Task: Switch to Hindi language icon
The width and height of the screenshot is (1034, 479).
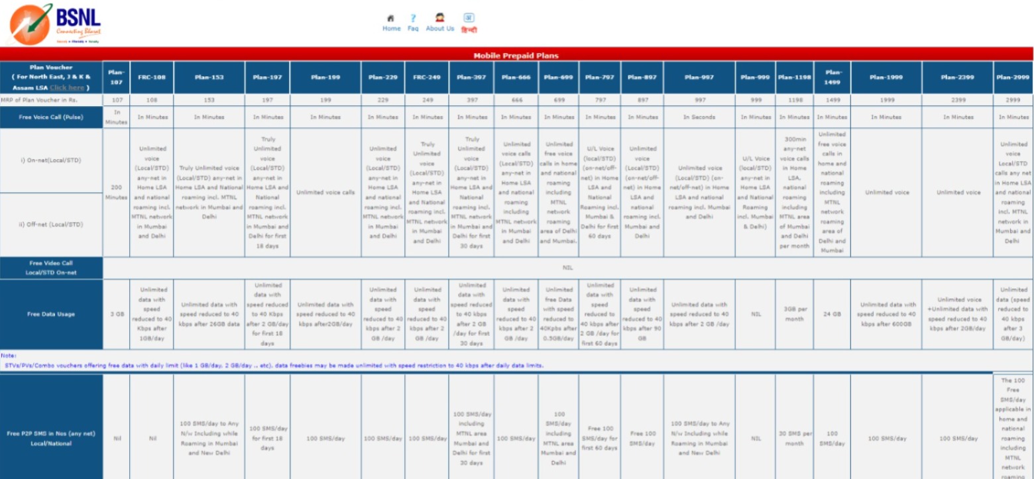Action: click(x=469, y=18)
